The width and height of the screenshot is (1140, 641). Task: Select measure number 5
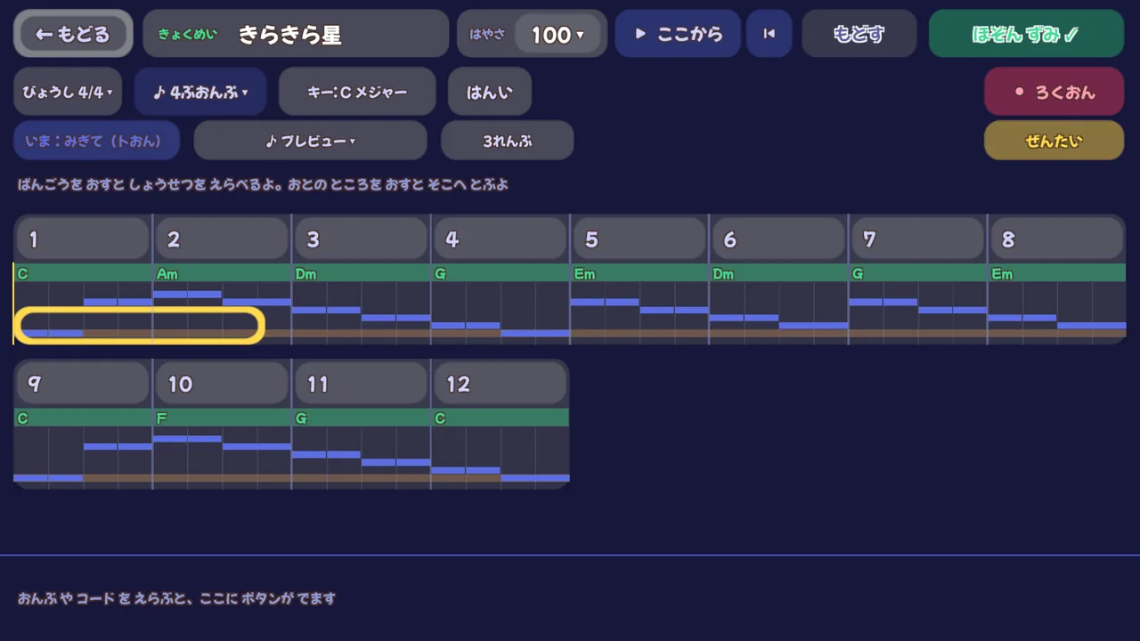pos(640,239)
